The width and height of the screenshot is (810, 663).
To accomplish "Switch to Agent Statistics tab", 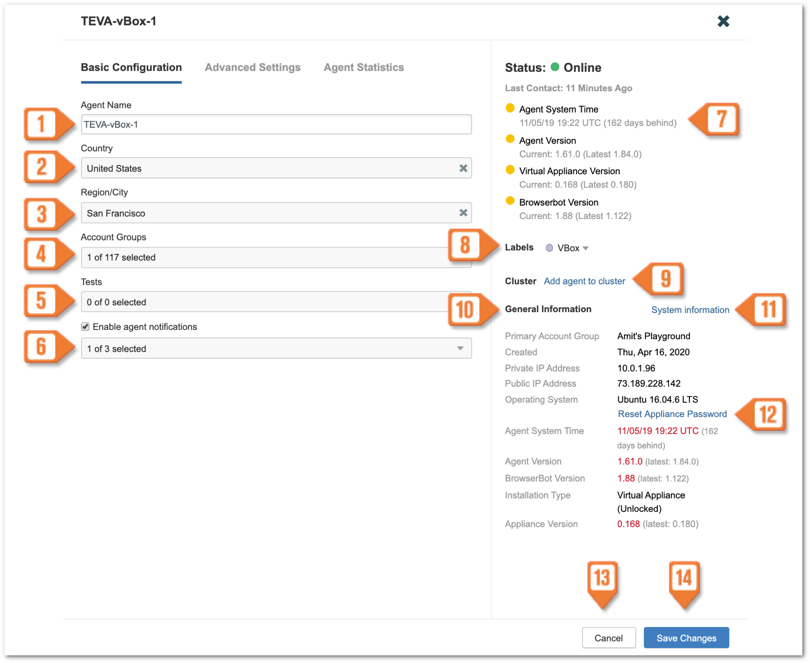I will [363, 67].
